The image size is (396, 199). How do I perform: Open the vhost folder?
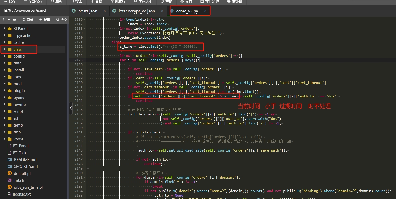(x=18, y=139)
